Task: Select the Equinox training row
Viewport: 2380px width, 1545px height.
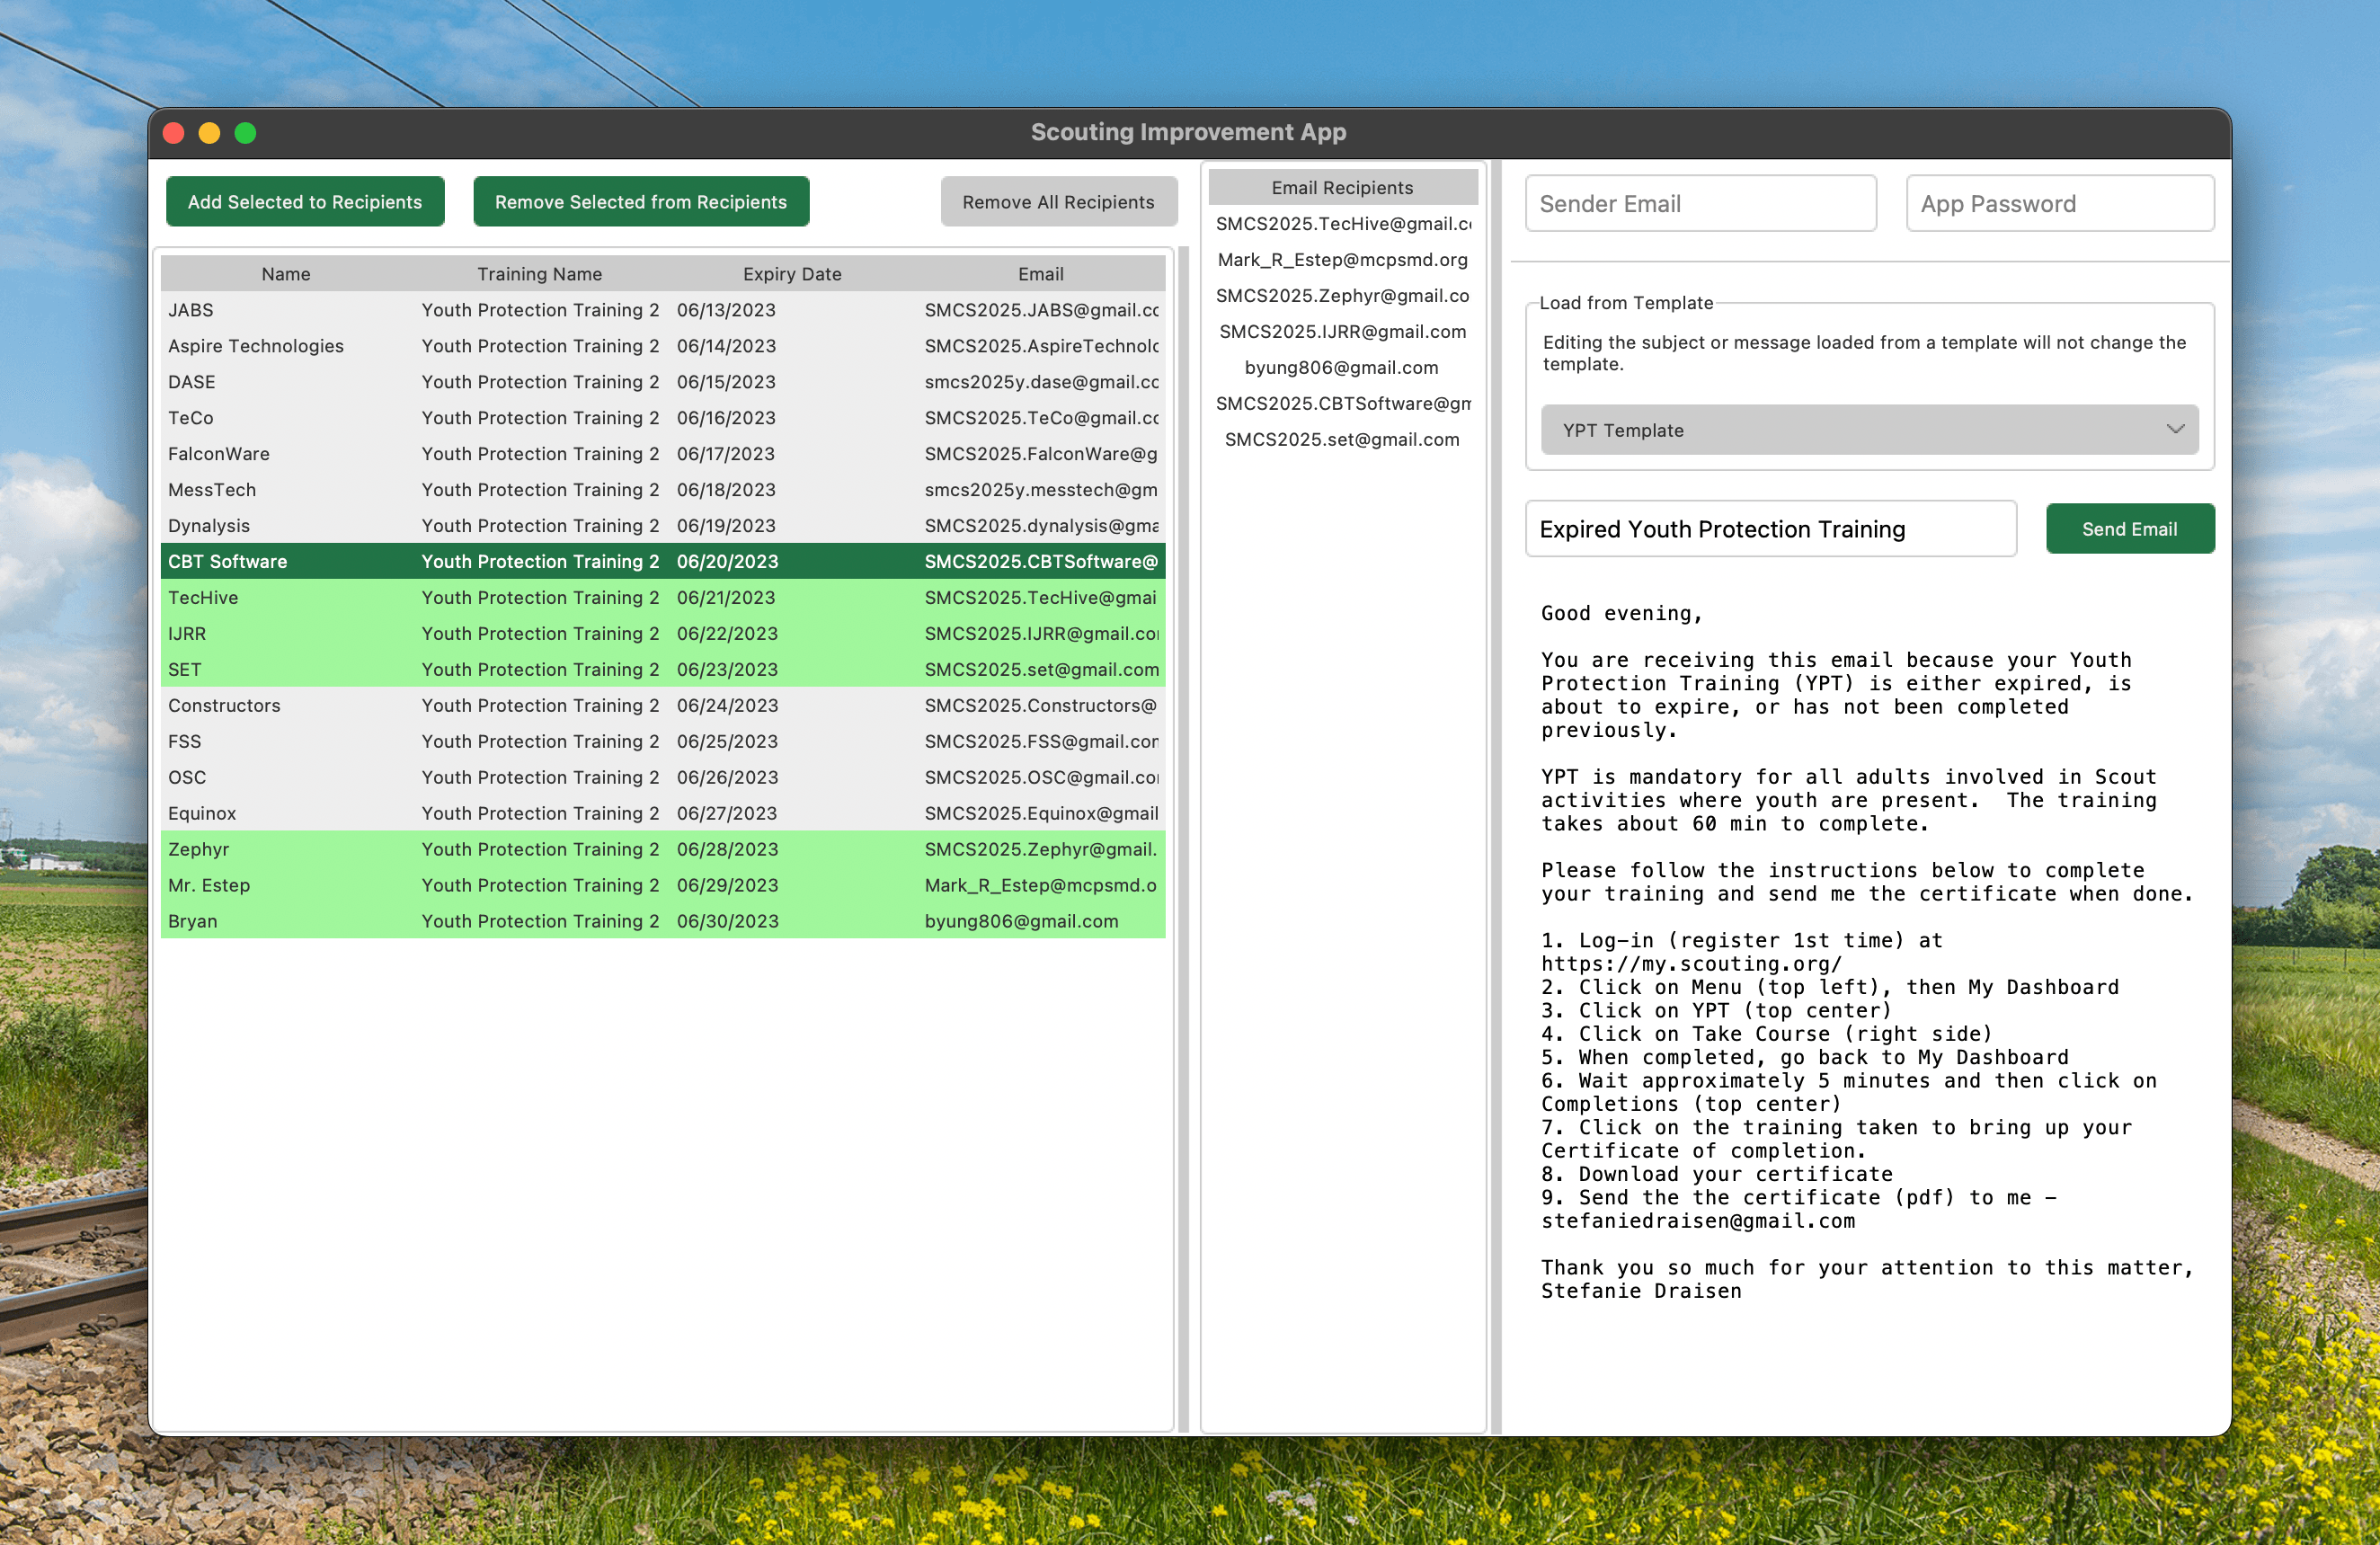Action: click(x=400, y=813)
